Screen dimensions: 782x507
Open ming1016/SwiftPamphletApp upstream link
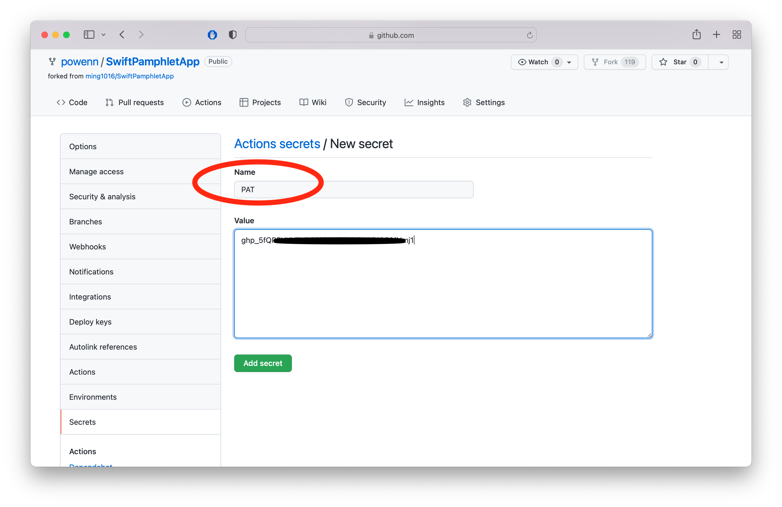point(129,76)
